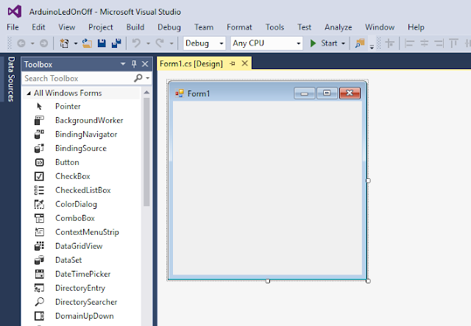The height and width of the screenshot is (326, 471).
Task: Click the green Start debugging arrow
Action: point(313,43)
